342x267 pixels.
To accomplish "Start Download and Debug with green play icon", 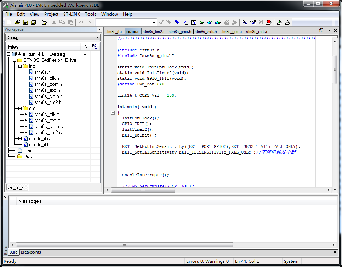I will coord(279,22).
